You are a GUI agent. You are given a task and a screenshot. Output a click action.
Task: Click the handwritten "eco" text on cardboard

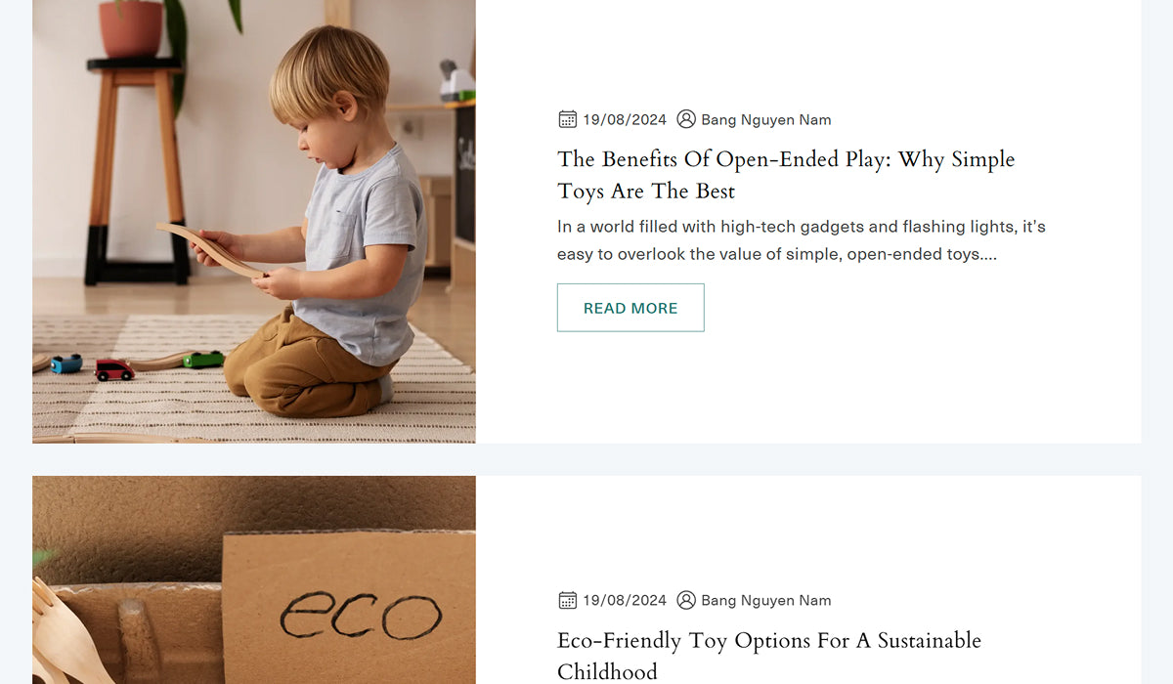pos(360,617)
